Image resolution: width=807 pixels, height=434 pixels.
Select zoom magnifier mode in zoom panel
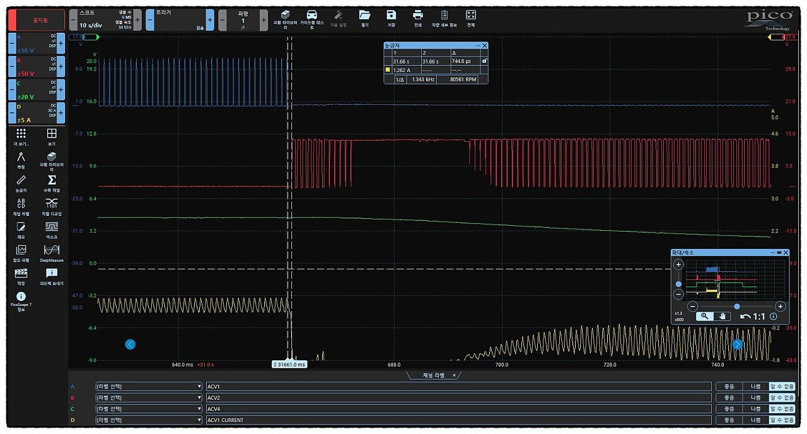pos(704,316)
